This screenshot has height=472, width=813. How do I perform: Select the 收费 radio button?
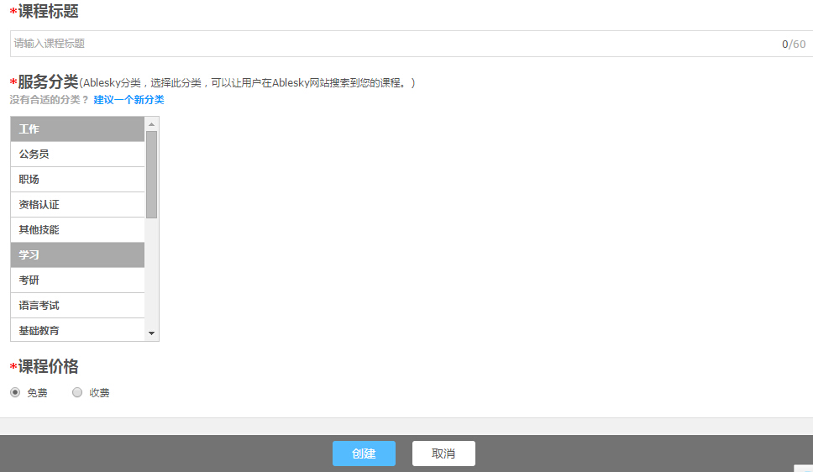click(x=77, y=392)
